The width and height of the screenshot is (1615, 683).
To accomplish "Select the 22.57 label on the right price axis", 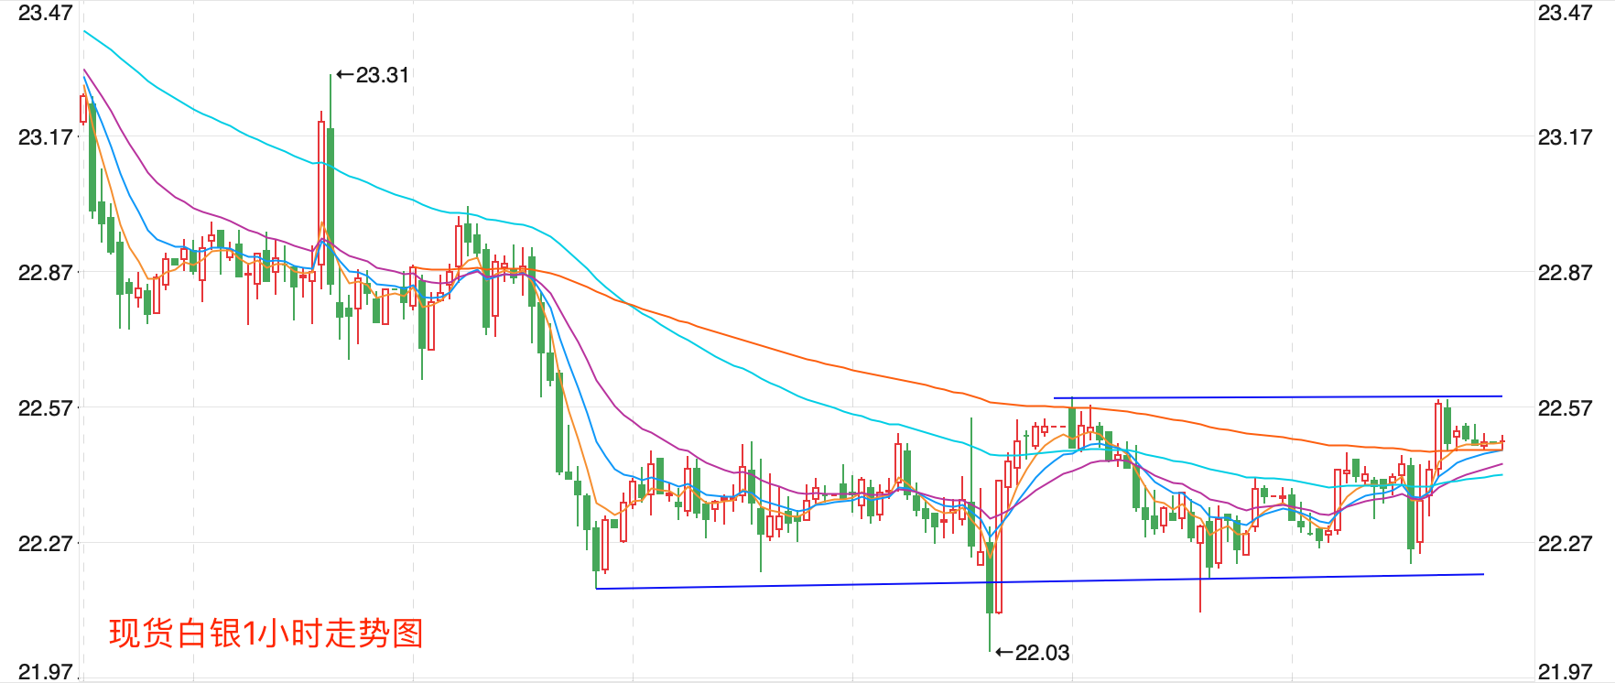I will [x=1566, y=408].
